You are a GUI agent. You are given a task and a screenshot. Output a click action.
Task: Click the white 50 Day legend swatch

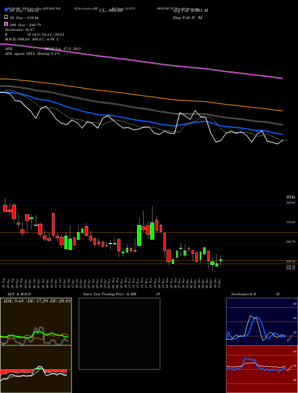[x=6, y=17]
